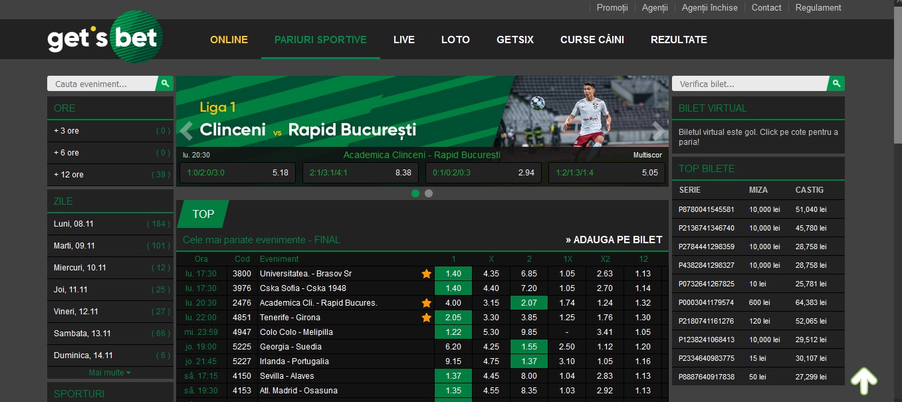Click the 64,383 lei winnings value
Viewport: 902px width, 402px height.
[x=811, y=302]
